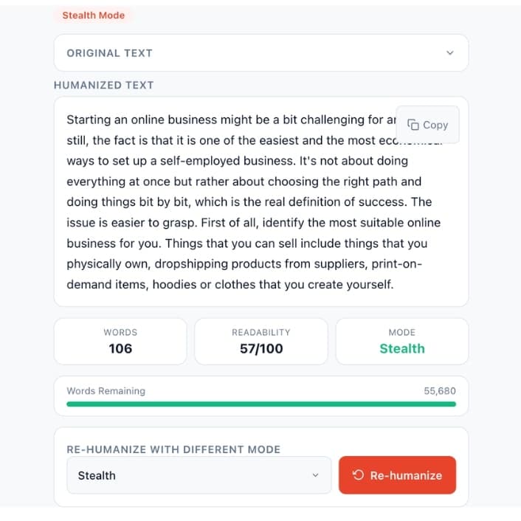Screen dimensions: 521x521
Task: Select the MODE card showing Stealth
Action: click(401, 341)
